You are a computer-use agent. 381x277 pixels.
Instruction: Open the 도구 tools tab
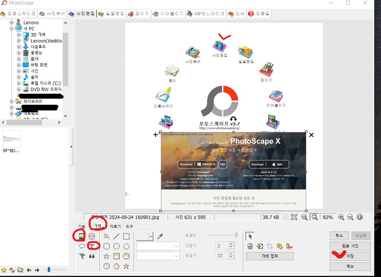coord(129,226)
